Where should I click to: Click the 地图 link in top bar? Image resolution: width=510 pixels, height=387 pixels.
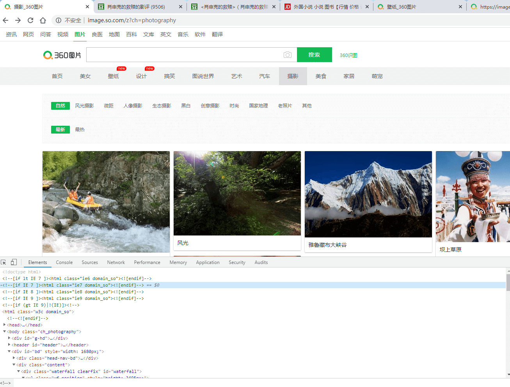pos(114,34)
